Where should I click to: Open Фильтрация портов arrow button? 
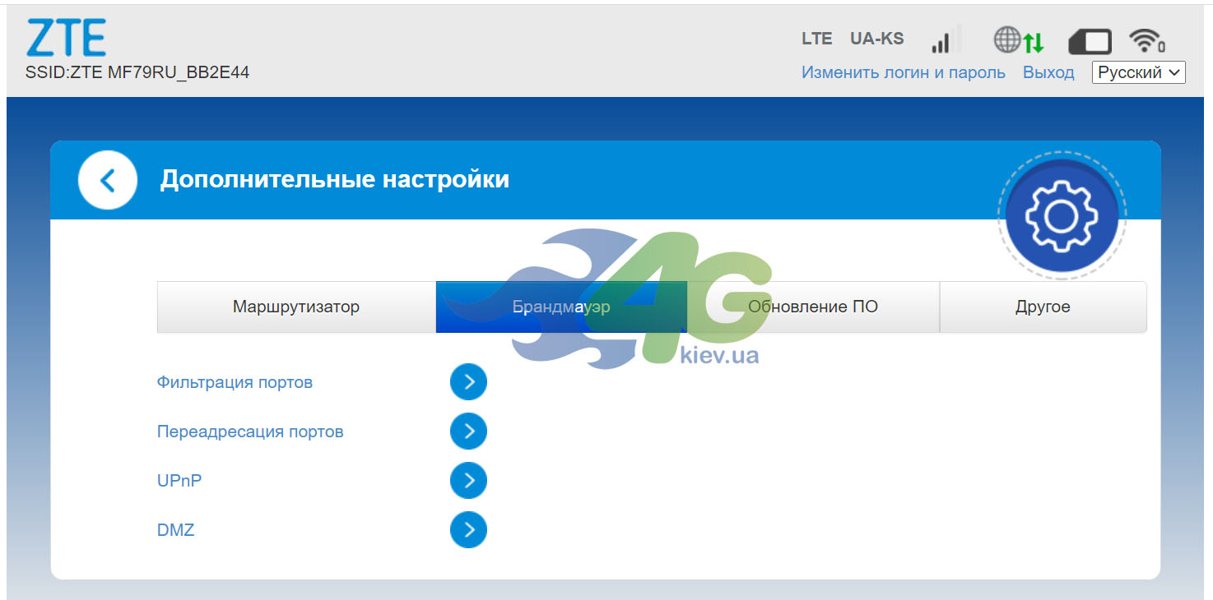pyautogui.click(x=468, y=382)
